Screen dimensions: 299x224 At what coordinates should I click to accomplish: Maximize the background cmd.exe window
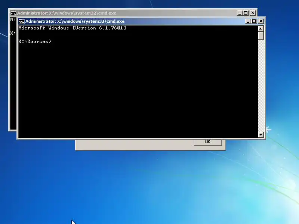[246, 13]
